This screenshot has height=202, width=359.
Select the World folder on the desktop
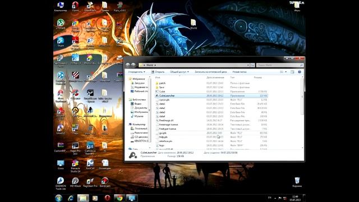tap(193, 24)
